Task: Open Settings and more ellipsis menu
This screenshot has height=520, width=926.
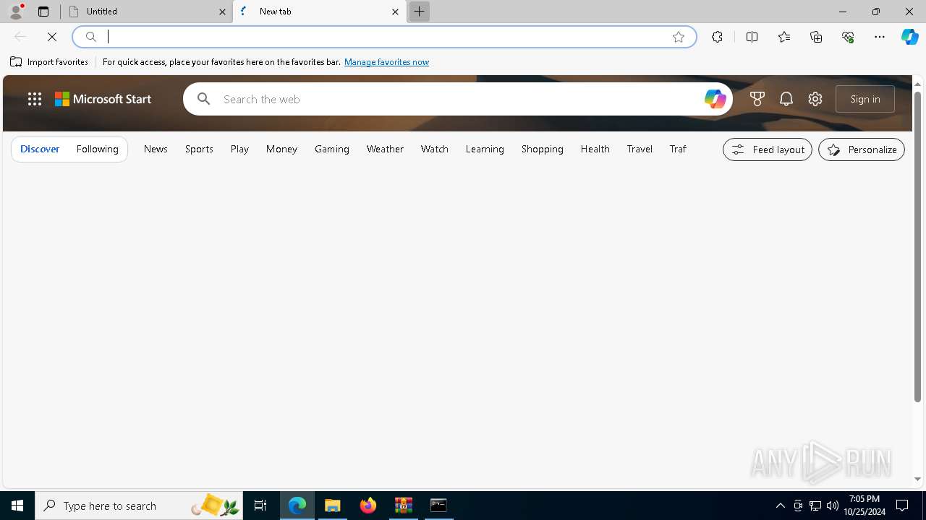Action: click(880, 37)
